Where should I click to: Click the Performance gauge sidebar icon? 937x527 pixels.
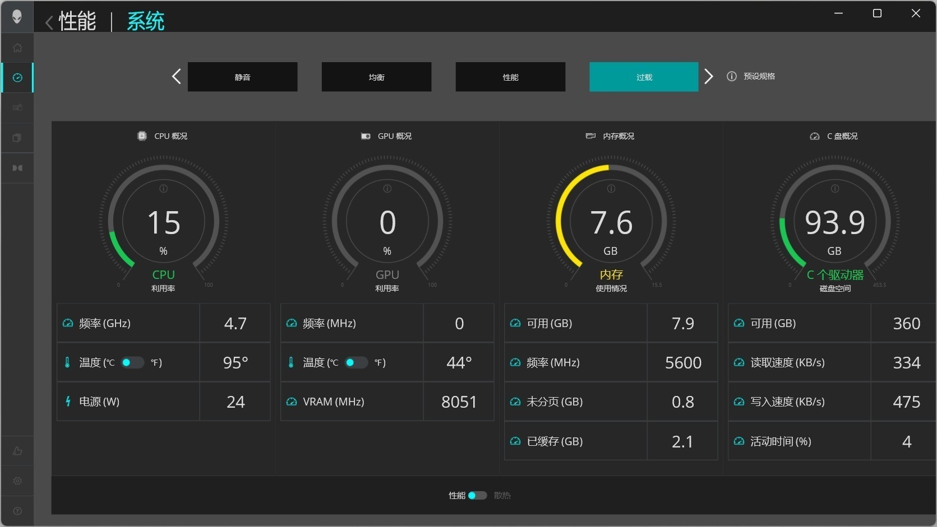[x=17, y=78]
